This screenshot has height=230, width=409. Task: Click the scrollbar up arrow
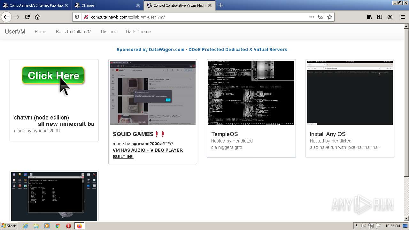(x=406, y=27)
